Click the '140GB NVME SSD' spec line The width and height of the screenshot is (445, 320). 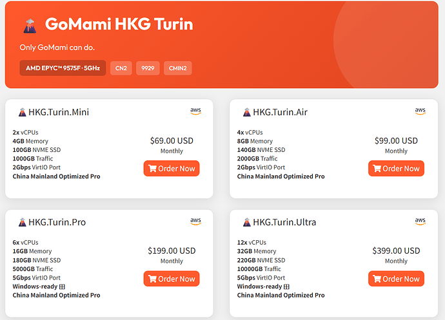pos(261,150)
